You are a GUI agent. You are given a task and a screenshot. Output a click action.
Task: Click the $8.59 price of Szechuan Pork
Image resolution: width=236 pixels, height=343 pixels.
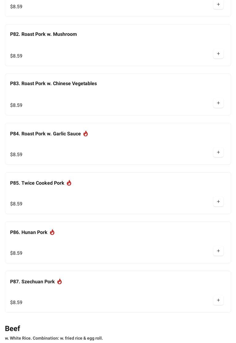[x=16, y=303]
